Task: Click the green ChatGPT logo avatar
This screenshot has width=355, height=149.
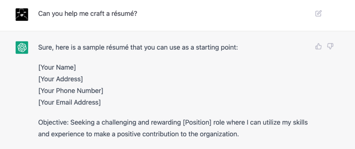Action: click(22, 47)
